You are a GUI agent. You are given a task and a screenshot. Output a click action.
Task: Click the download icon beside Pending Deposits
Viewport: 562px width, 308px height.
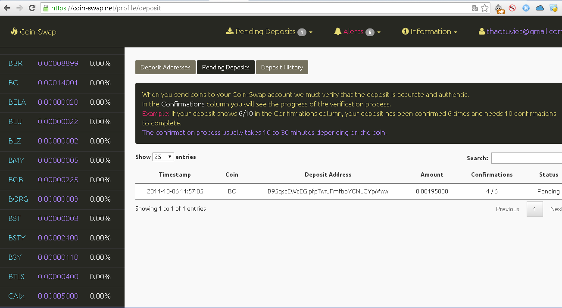pyautogui.click(x=230, y=31)
